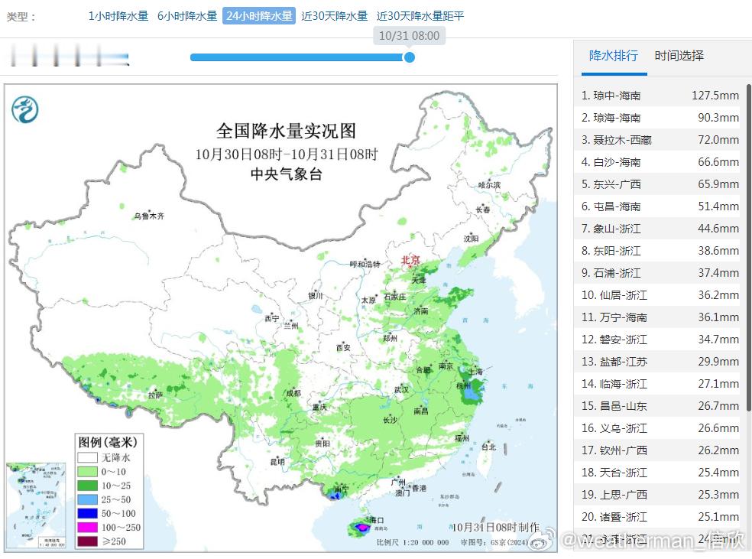Select the green 0~10 legend swatch
752x559 pixels.
88,471
